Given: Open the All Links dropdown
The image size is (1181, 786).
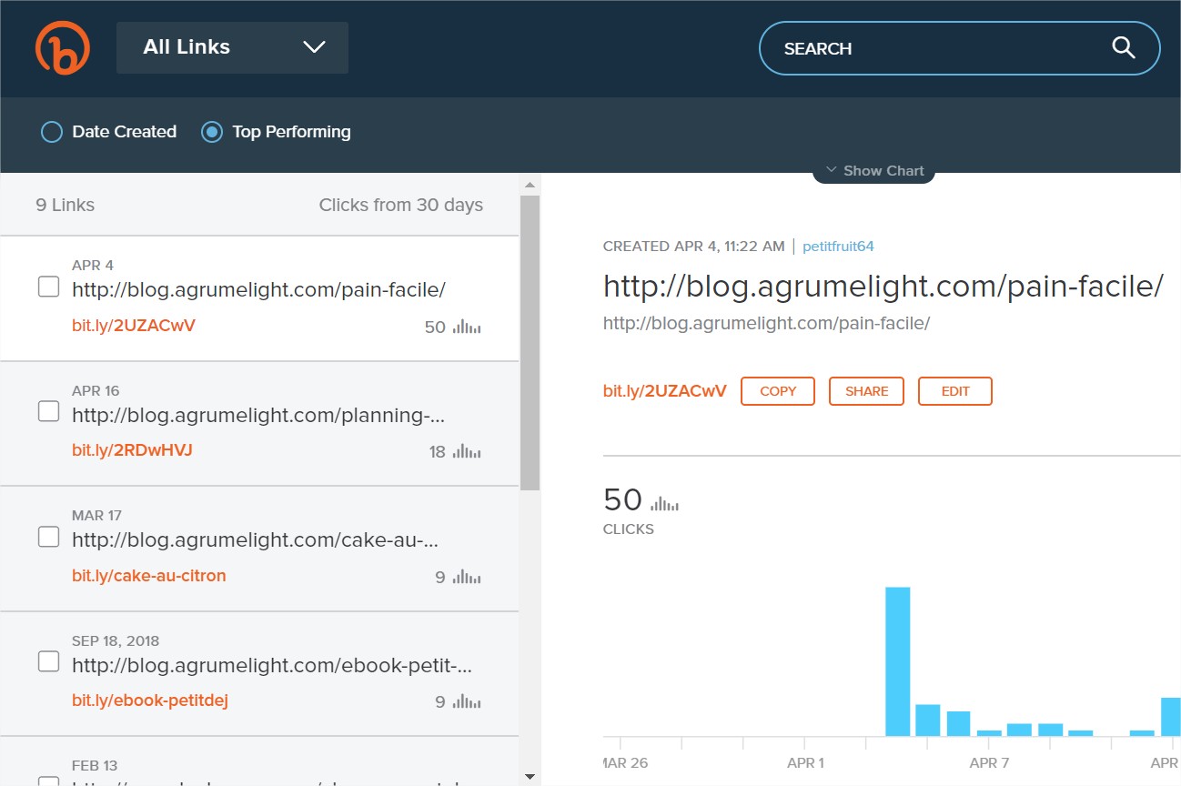Looking at the screenshot, I should [x=232, y=47].
